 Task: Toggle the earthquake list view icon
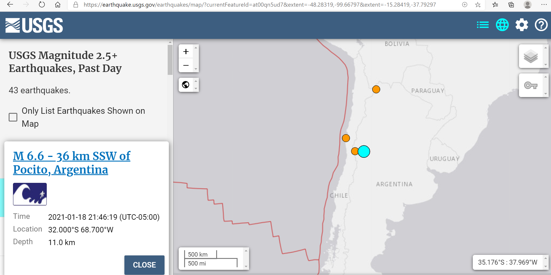pos(483,25)
